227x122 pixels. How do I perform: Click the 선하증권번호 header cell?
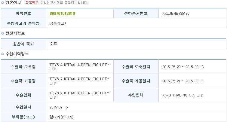pyautogui.click(x=136, y=13)
